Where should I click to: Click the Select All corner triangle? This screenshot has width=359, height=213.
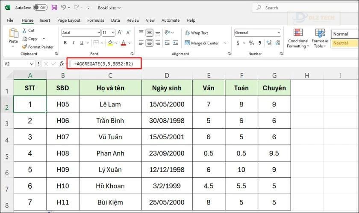pyautogui.click(x=9, y=75)
